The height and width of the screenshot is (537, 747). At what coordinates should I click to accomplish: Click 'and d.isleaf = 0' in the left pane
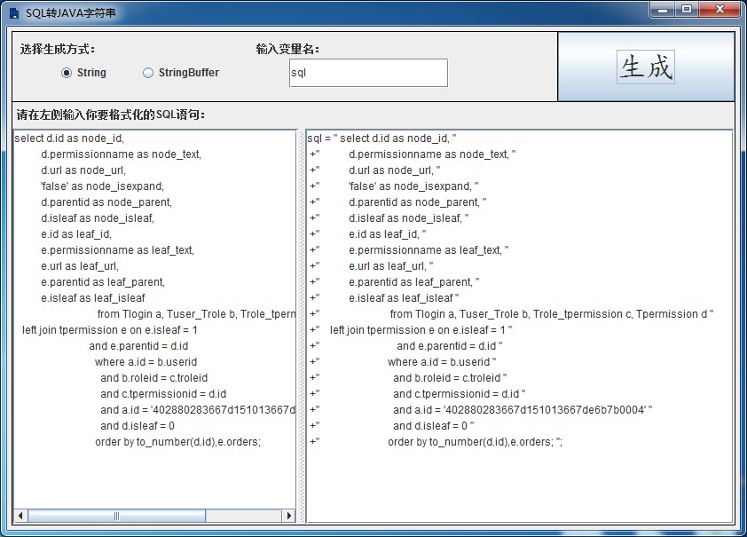pyautogui.click(x=138, y=425)
